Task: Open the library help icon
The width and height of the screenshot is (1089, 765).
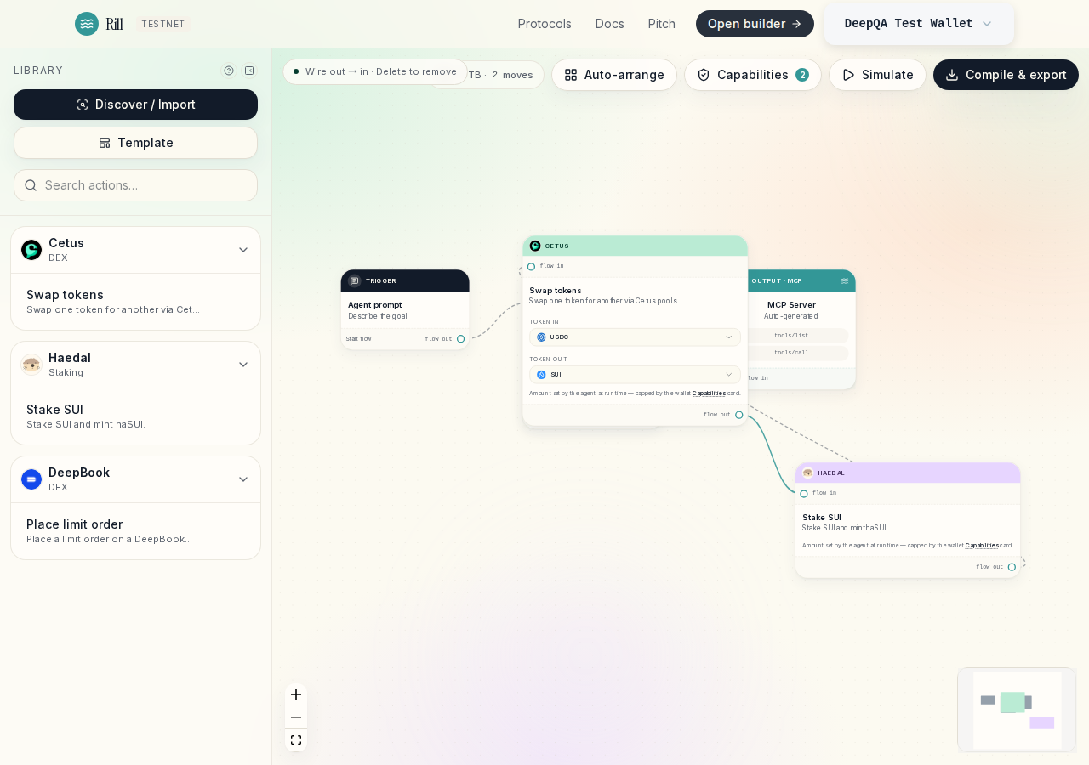Action: coord(229,71)
